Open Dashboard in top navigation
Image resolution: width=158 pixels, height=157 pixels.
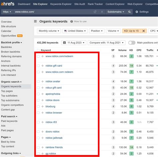coord(24,4)
